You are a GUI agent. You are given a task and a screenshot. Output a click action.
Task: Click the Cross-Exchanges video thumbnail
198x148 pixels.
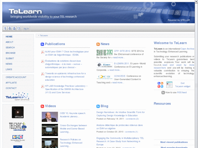click(x=50, y=130)
